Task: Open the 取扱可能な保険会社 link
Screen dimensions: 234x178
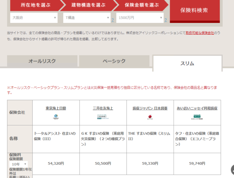Action: pyautogui.click(x=200, y=33)
